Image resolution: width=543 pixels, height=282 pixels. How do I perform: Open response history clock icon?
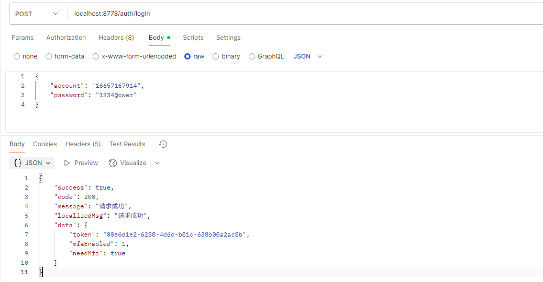tap(163, 144)
